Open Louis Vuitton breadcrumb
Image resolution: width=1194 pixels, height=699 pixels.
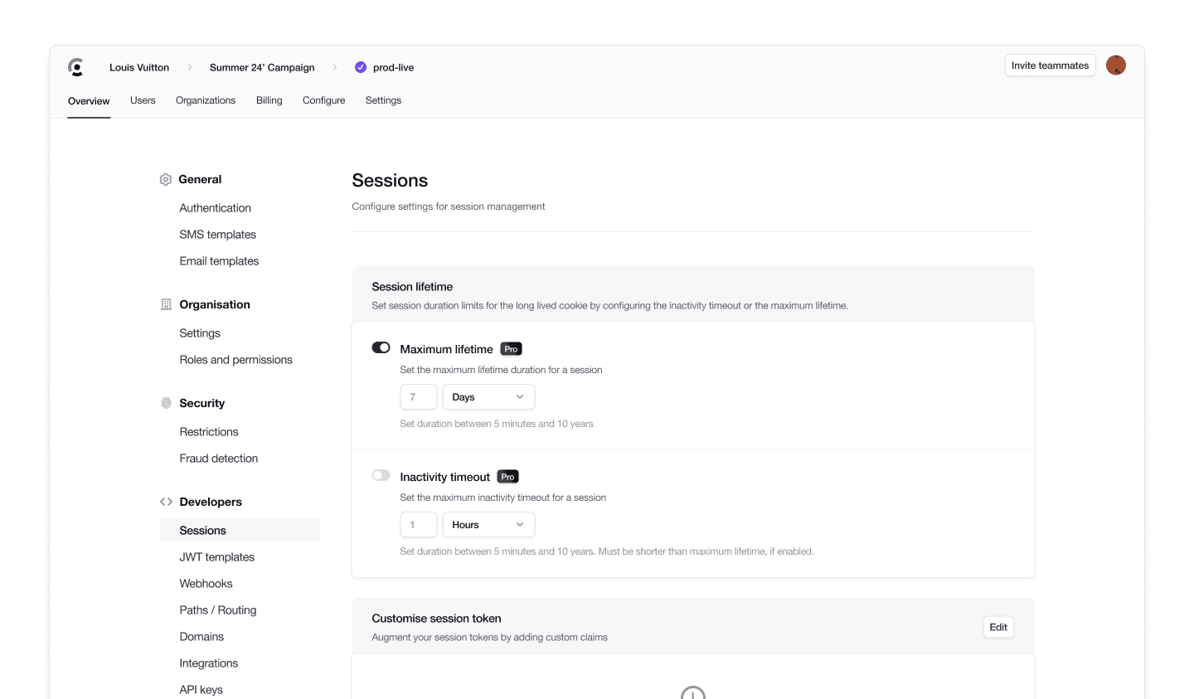click(x=139, y=67)
